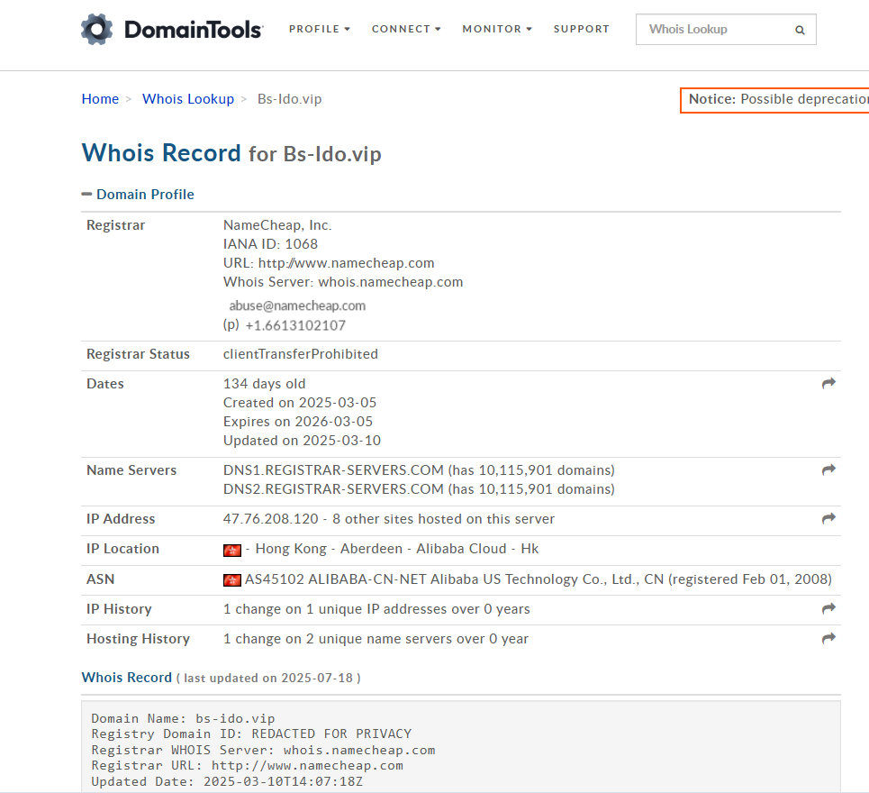Click the DomainTools gear logo

[97, 30]
